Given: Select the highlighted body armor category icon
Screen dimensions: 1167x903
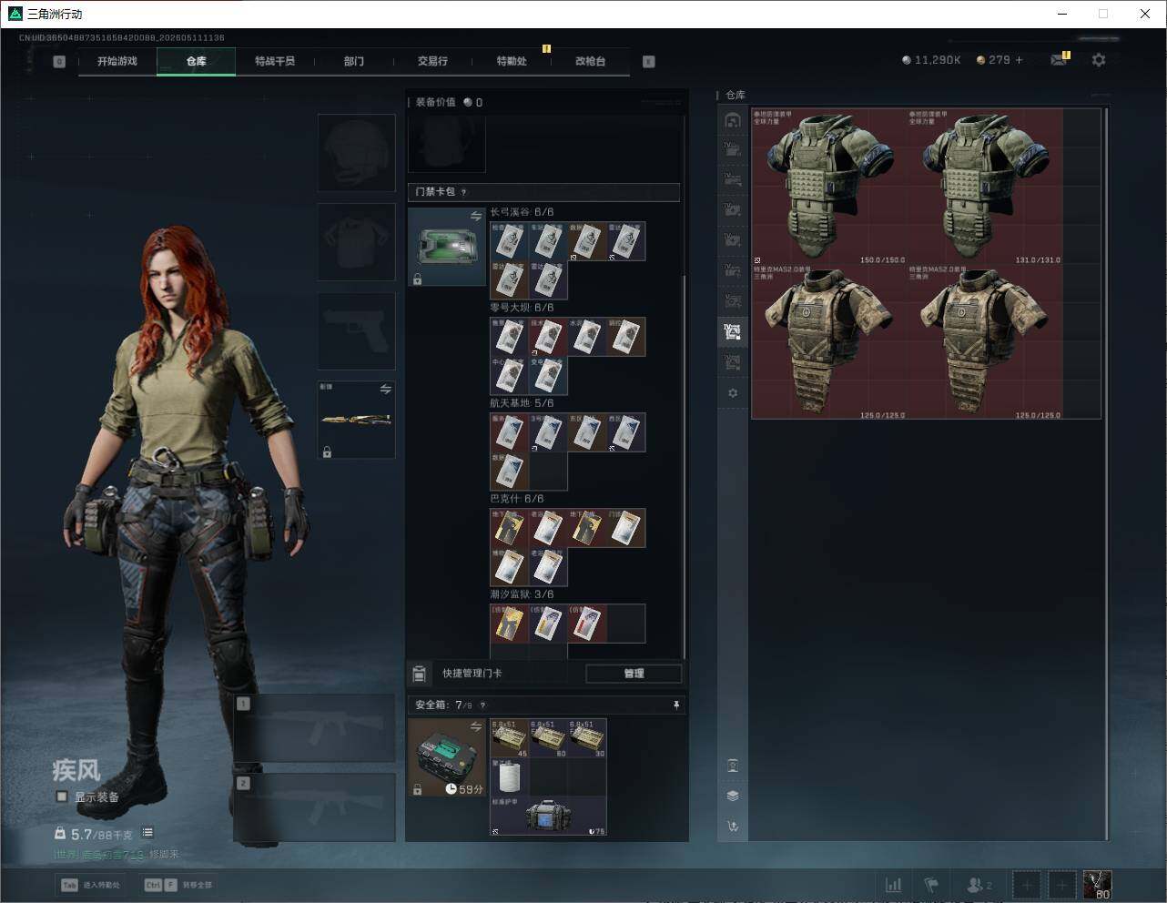Looking at the screenshot, I should coord(733,332).
